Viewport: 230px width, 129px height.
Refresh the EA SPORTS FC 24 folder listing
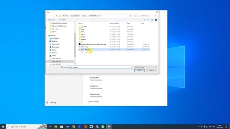tap(130, 16)
